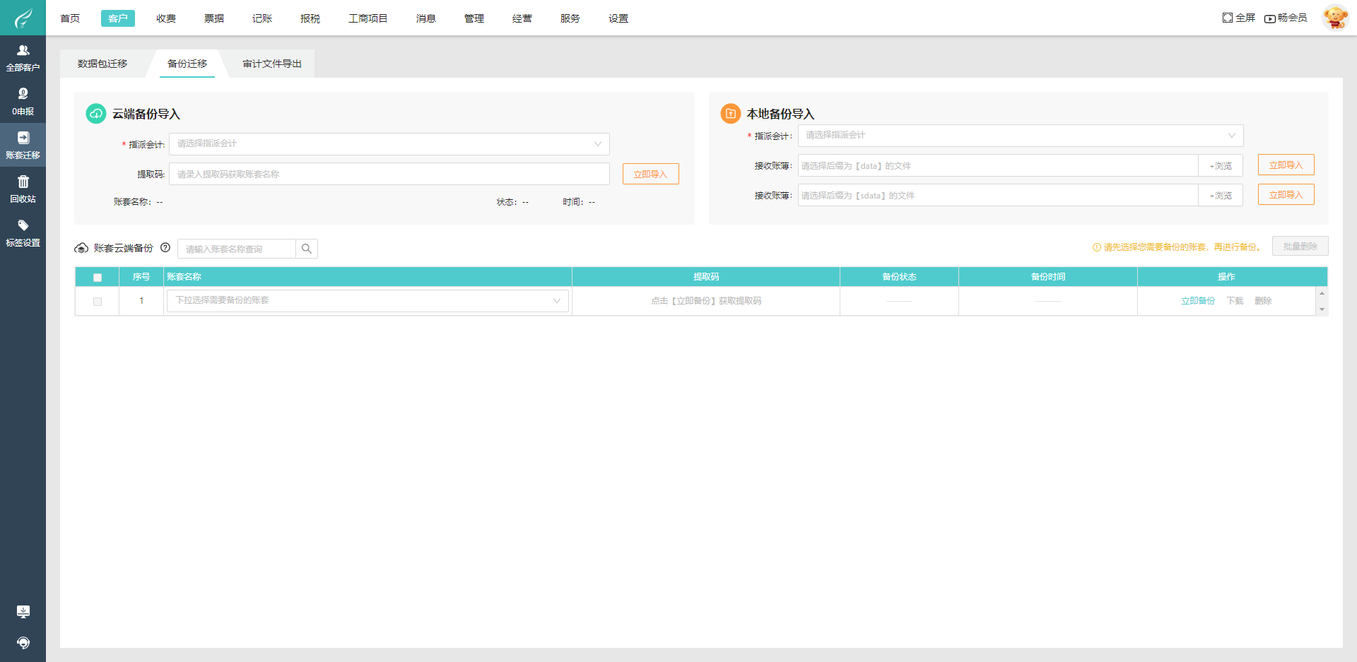This screenshot has width=1357, height=662.
Task: Open customer service headset icon
Action: [23, 643]
